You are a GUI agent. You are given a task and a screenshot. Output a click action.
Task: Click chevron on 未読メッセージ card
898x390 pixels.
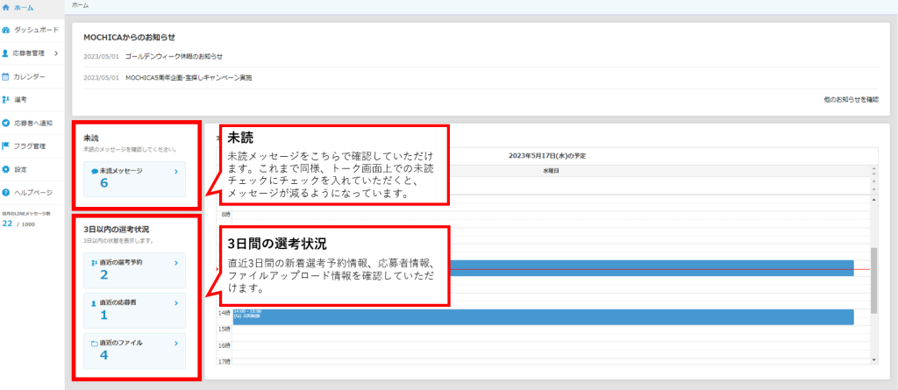(175, 173)
